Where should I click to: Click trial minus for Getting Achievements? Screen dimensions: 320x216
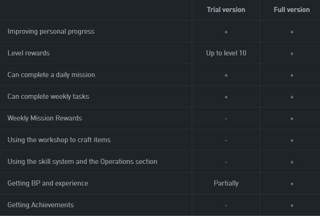point(226,205)
